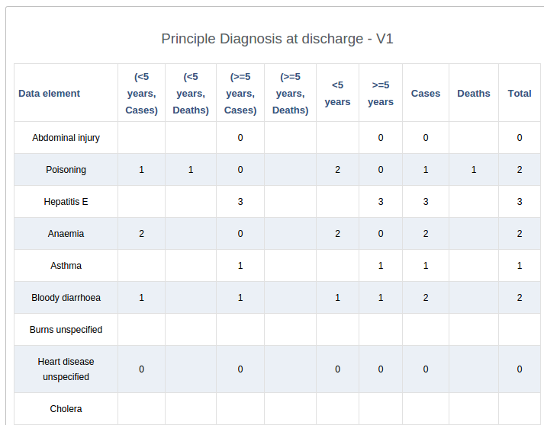Select the "Bloody diarrhoea" row label
Image resolution: width=544 pixels, height=425 pixels.
point(66,298)
